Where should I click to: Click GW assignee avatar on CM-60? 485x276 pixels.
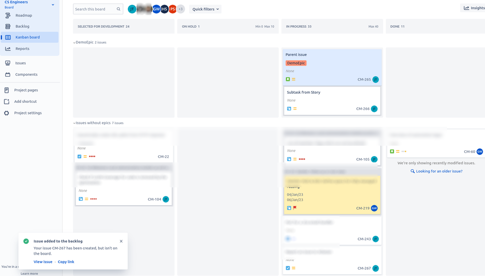pyautogui.click(x=480, y=151)
